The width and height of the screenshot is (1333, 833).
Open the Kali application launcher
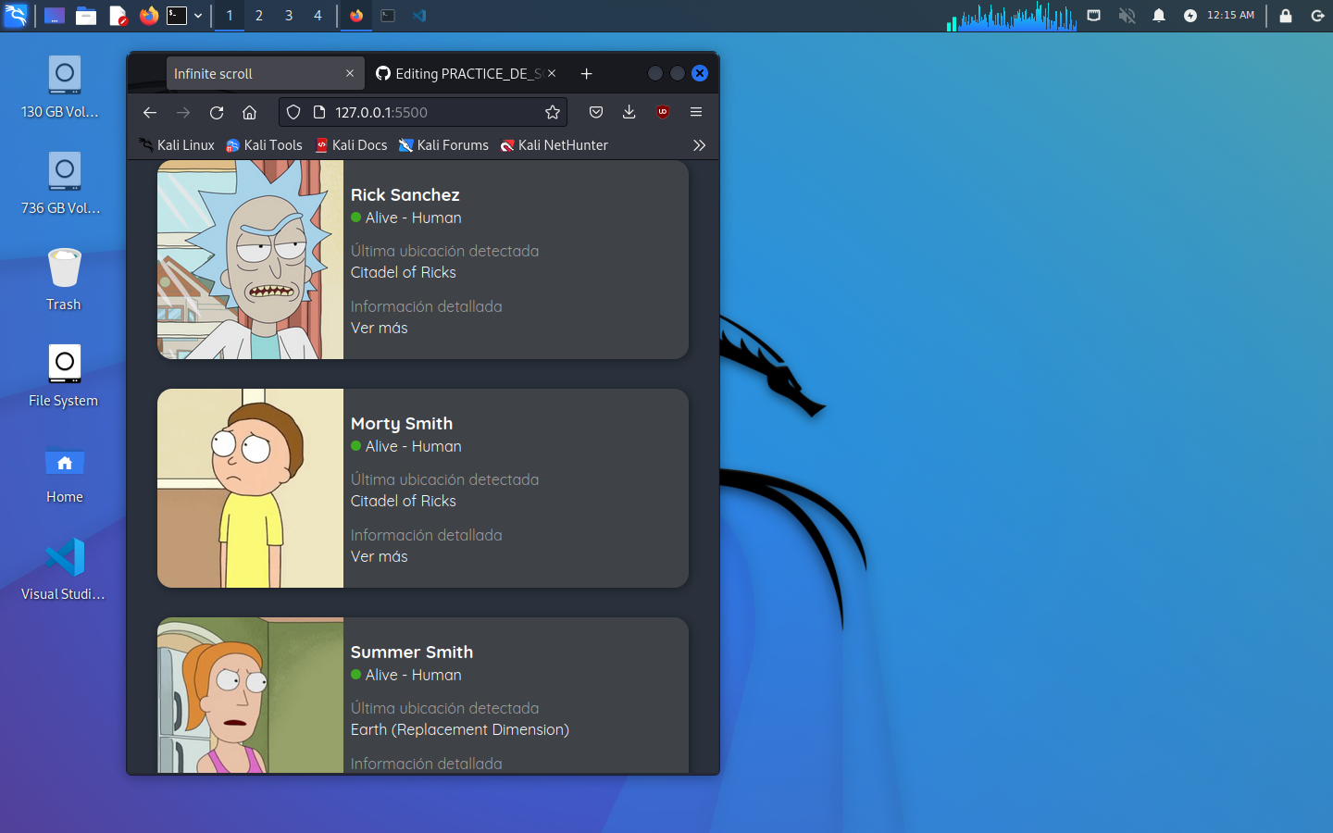[16, 15]
